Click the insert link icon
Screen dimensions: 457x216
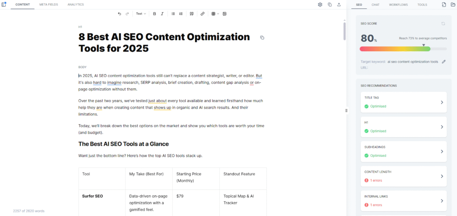pyautogui.click(x=203, y=14)
